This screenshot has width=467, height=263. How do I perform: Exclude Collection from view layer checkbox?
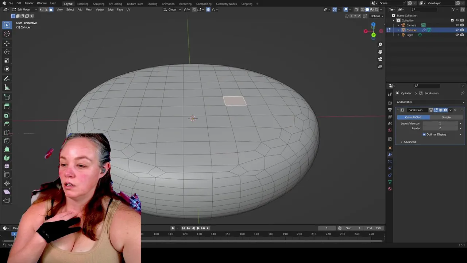452,20
